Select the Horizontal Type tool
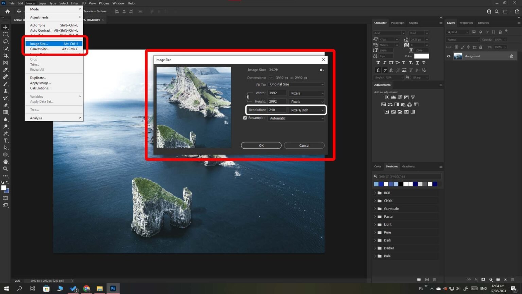The height and width of the screenshot is (294, 522). coord(5,141)
